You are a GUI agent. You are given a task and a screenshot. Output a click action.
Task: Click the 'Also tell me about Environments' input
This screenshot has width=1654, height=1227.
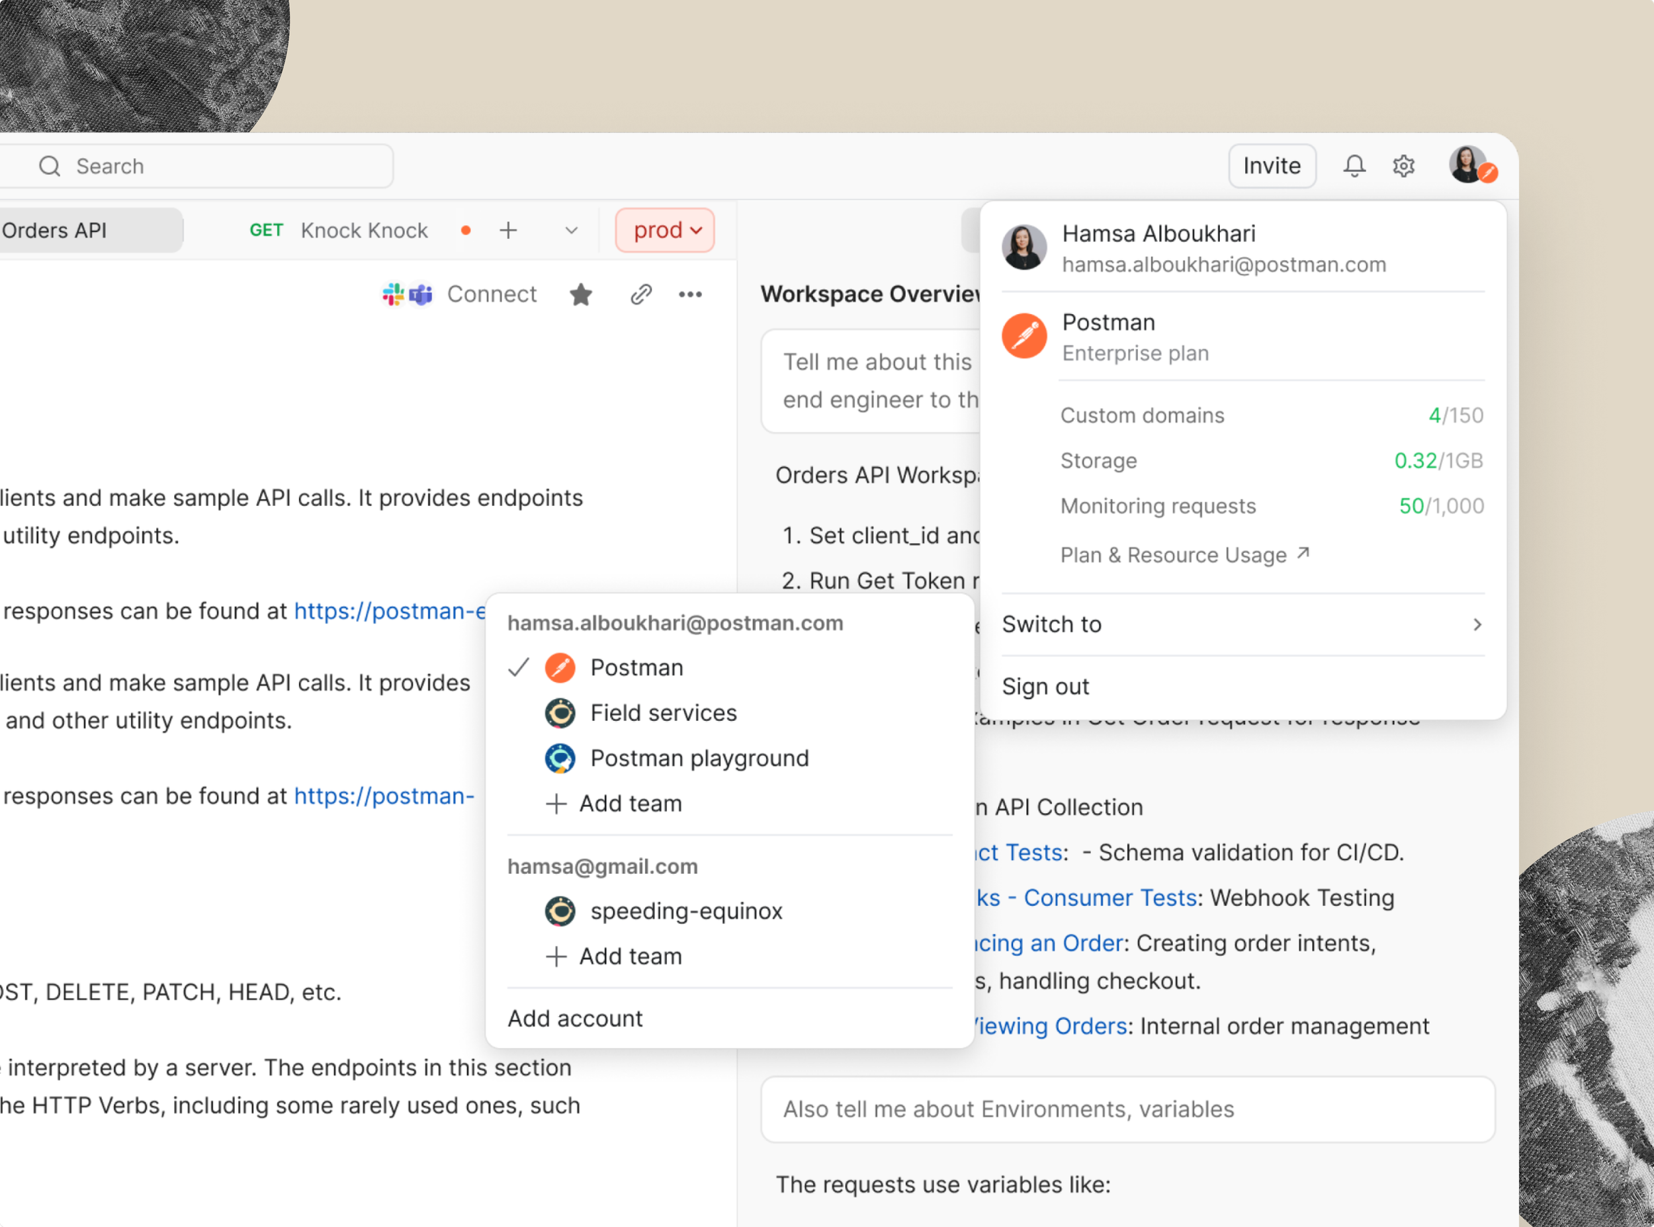(1127, 1110)
